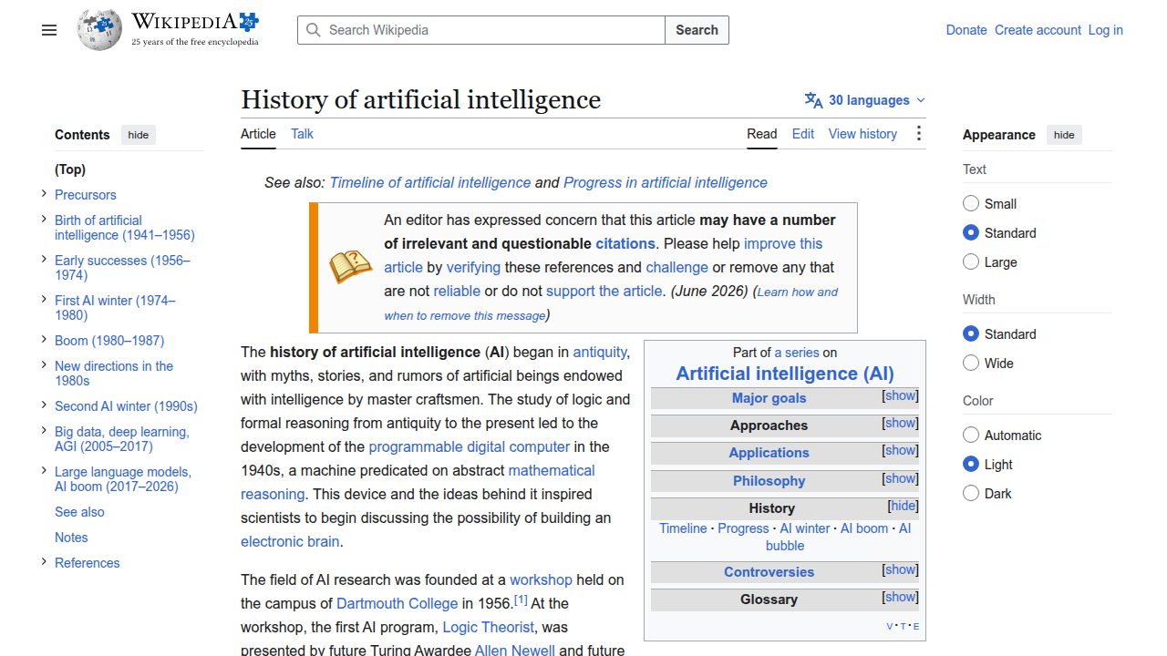Image resolution: width=1167 pixels, height=656 pixels.
Task: Open the main menu hamburger icon
Action: coord(49,30)
